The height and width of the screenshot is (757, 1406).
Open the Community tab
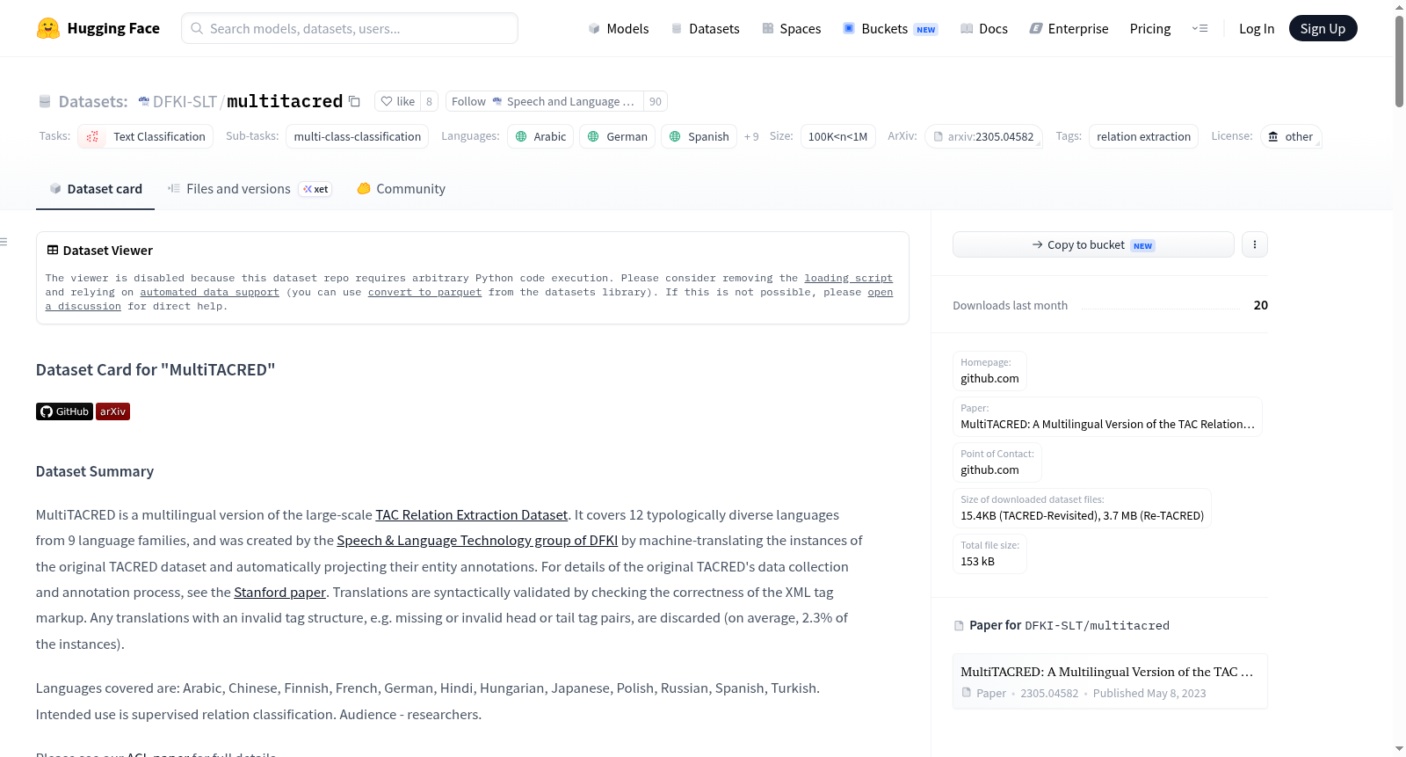[x=401, y=189]
